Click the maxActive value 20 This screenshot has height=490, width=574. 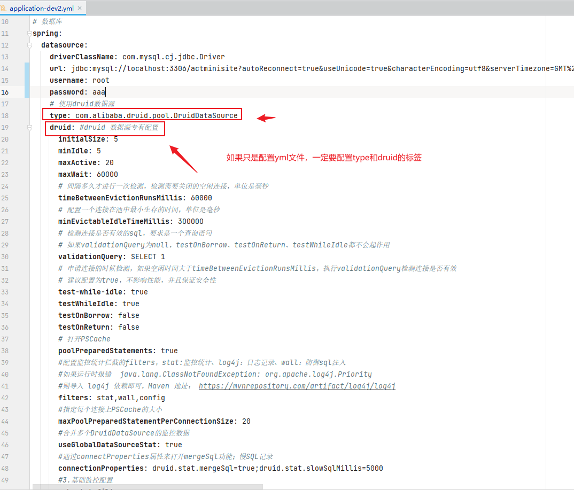tap(109, 162)
